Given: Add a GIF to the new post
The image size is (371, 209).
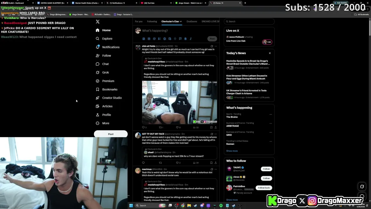Looking at the screenshot, I should coord(149,39).
